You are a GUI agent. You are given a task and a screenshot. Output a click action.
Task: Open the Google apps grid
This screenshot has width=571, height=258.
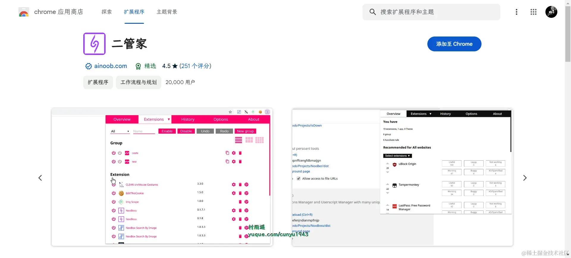coord(534,12)
